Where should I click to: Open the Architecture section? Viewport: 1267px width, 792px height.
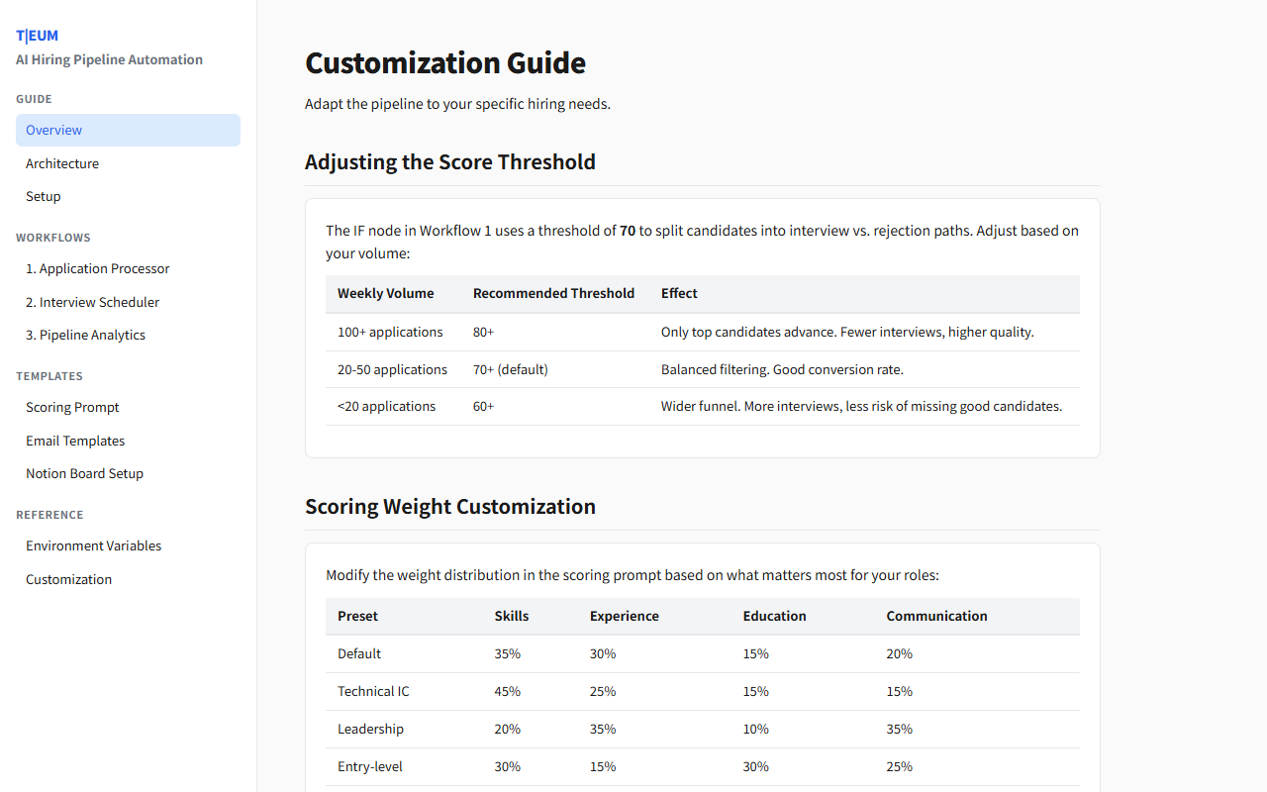coord(62,162)
